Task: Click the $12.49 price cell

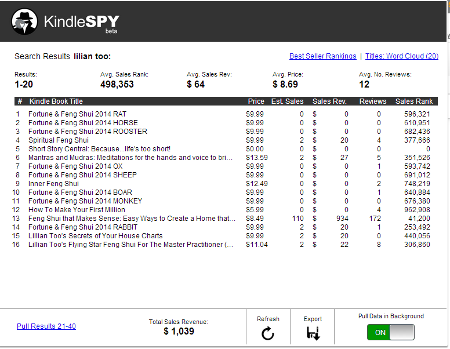Action: pos(257,184)
